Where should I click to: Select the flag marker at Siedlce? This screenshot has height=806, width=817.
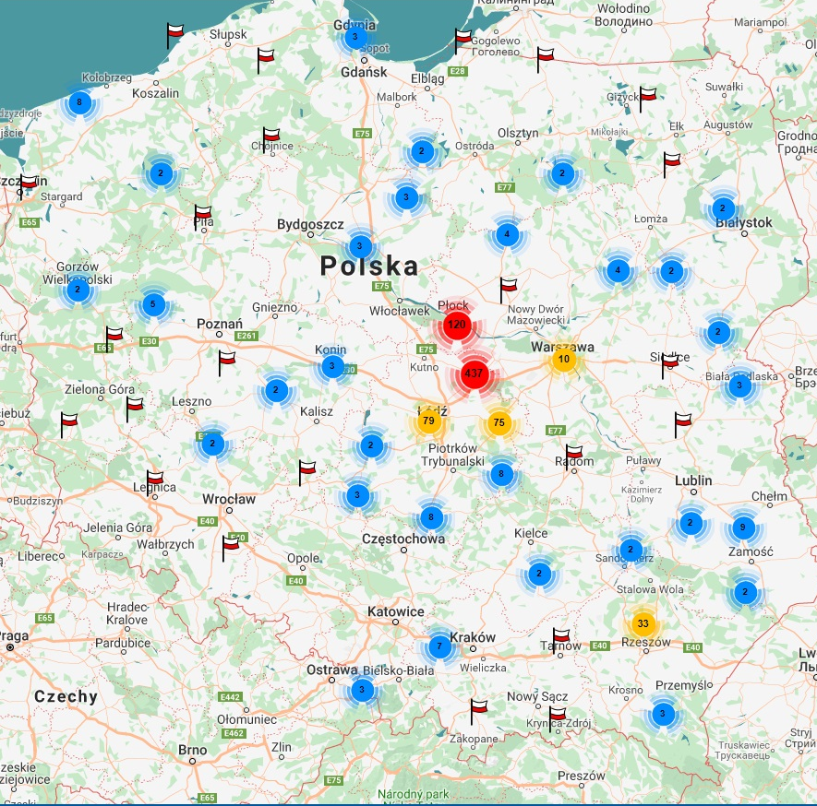(x=669, y=366)
